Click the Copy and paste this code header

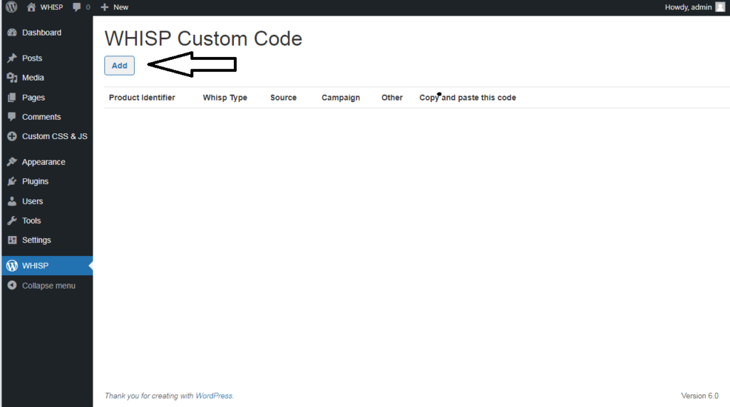468,98
